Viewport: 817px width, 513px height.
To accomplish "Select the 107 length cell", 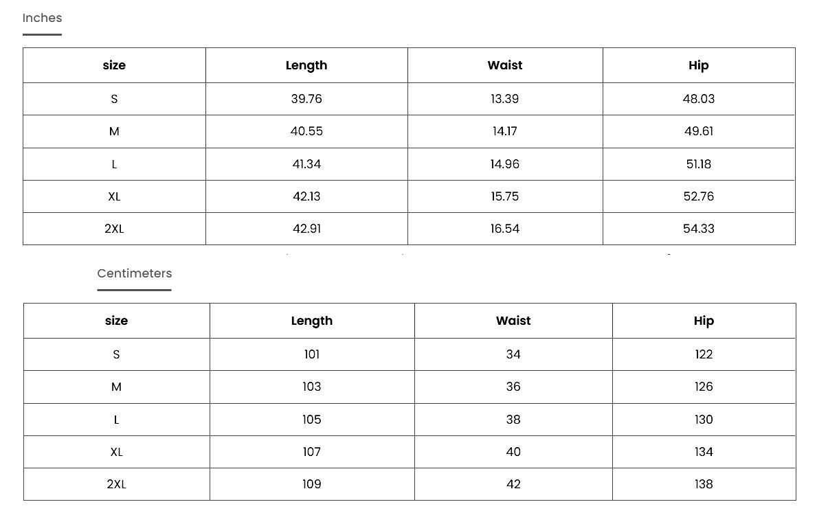I will tap(311, 452).
